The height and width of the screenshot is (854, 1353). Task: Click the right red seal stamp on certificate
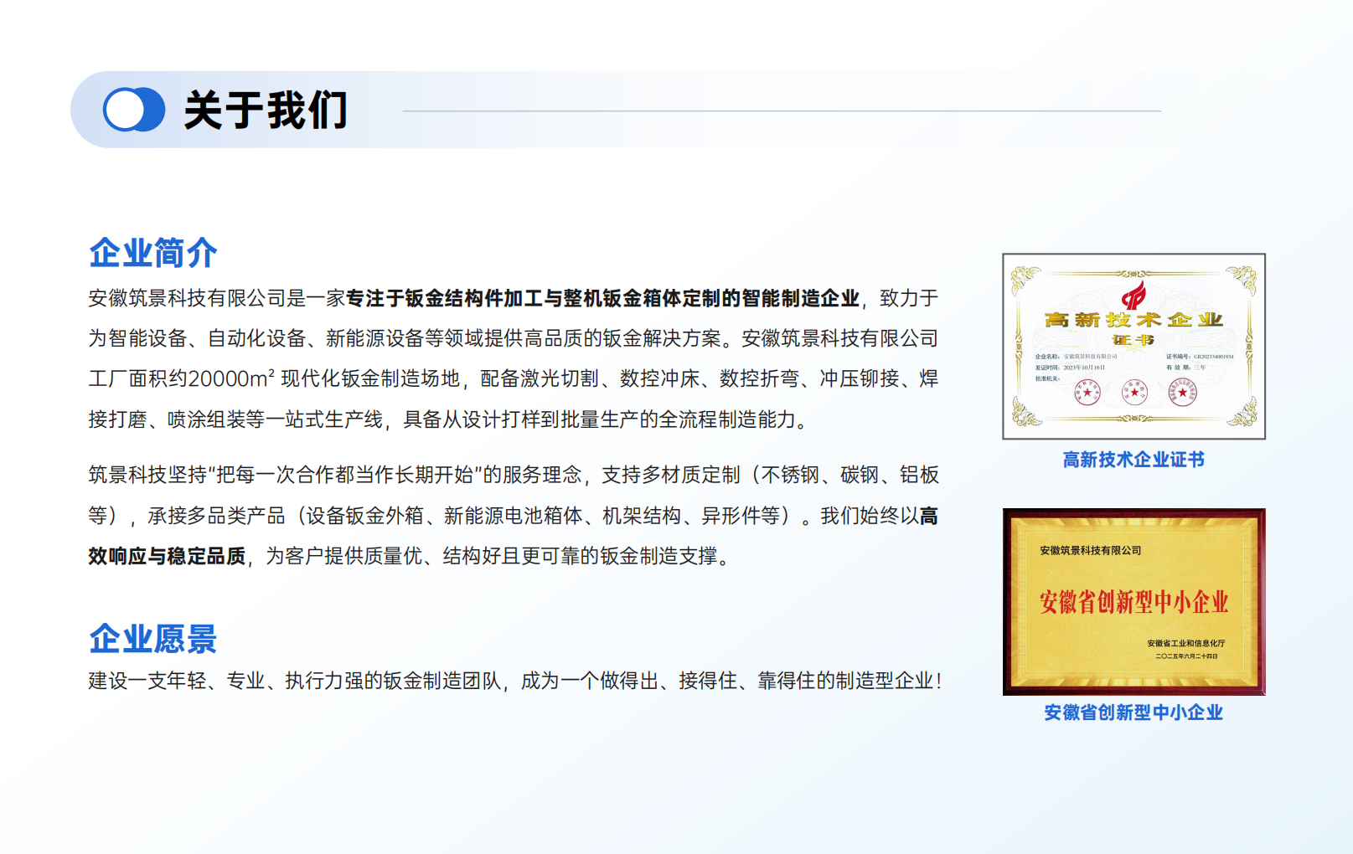coord(1183,392)
